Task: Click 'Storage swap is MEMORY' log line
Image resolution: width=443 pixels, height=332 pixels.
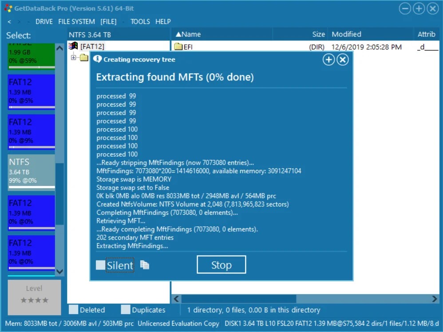Action: pyautogui.click(x=134, y=179)
